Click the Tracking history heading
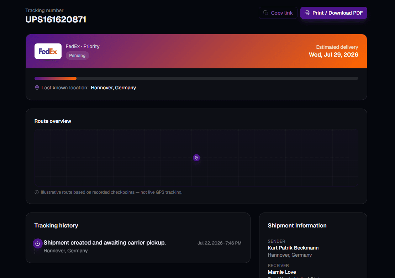This screenshot has width=395, height=278. click(x=56, y=226)
